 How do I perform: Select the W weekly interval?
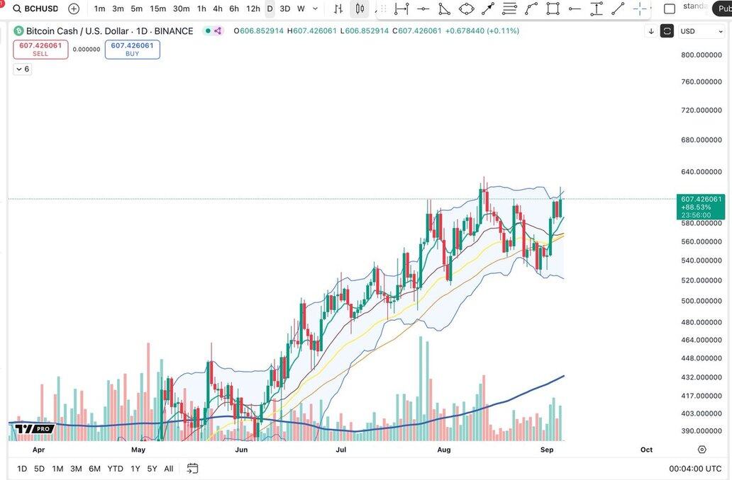[301, 8]
